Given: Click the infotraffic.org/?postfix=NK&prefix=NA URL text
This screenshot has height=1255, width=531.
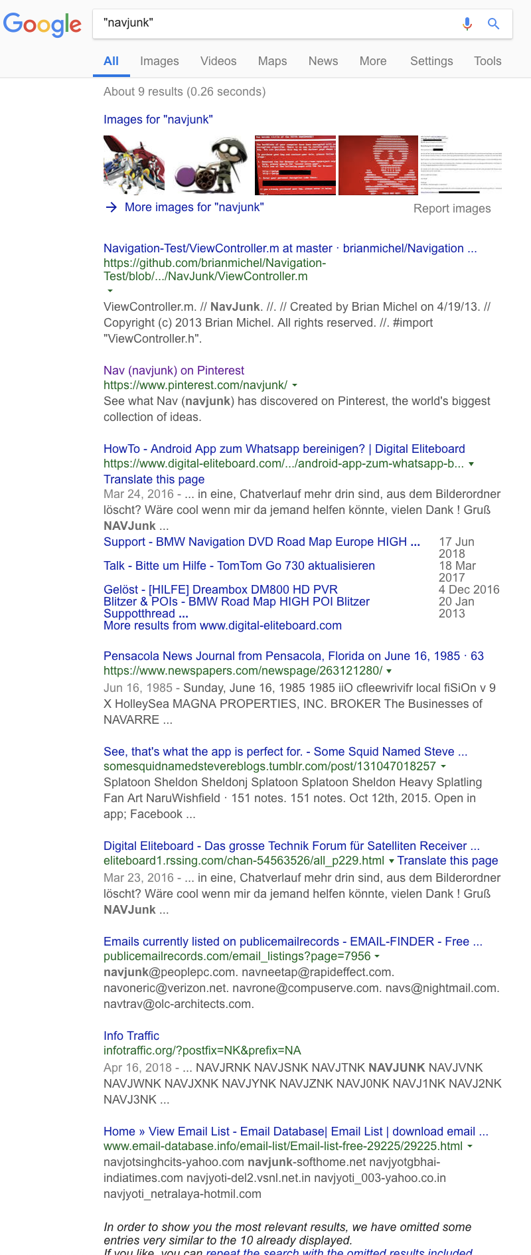Looking at the screenshot, I should 202,1050.
